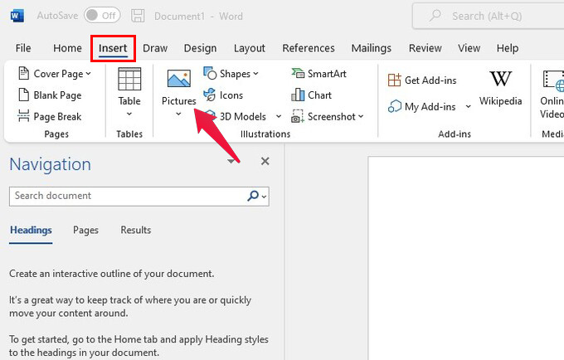
Task: Switch to Pages tab in Navigation
Action: (85, 230)
